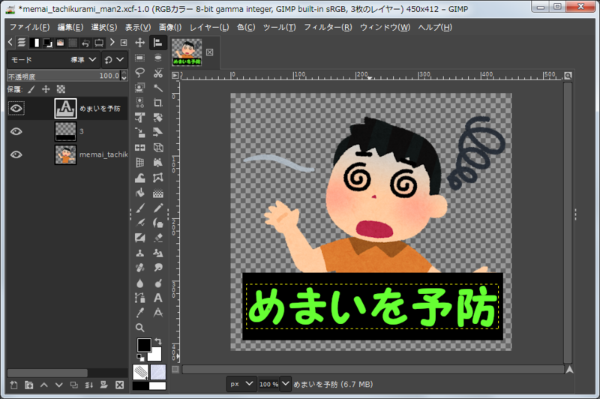Select the Ellipse Select tool
600x399 pixels.
pos(158,58)
